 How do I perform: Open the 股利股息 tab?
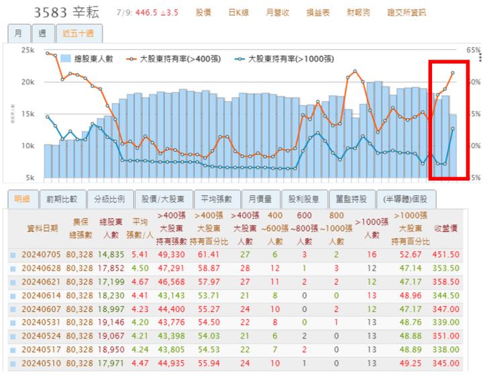coord(304,199)
